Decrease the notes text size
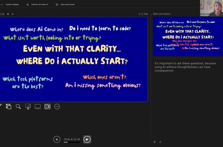 pyautogui.click(x=160, y=142)
